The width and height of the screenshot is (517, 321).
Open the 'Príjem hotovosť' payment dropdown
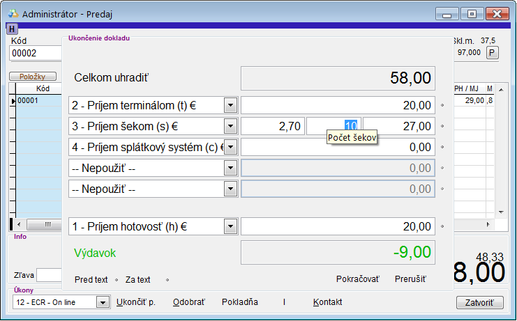coord(230,226)
